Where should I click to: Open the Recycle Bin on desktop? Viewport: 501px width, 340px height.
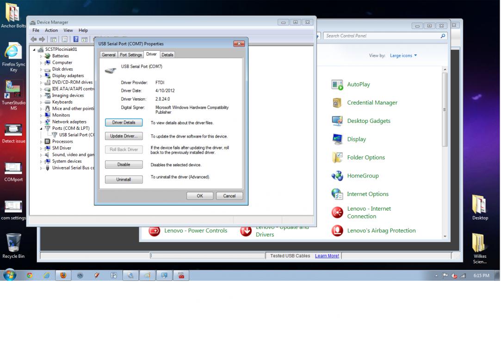point(13,243)
